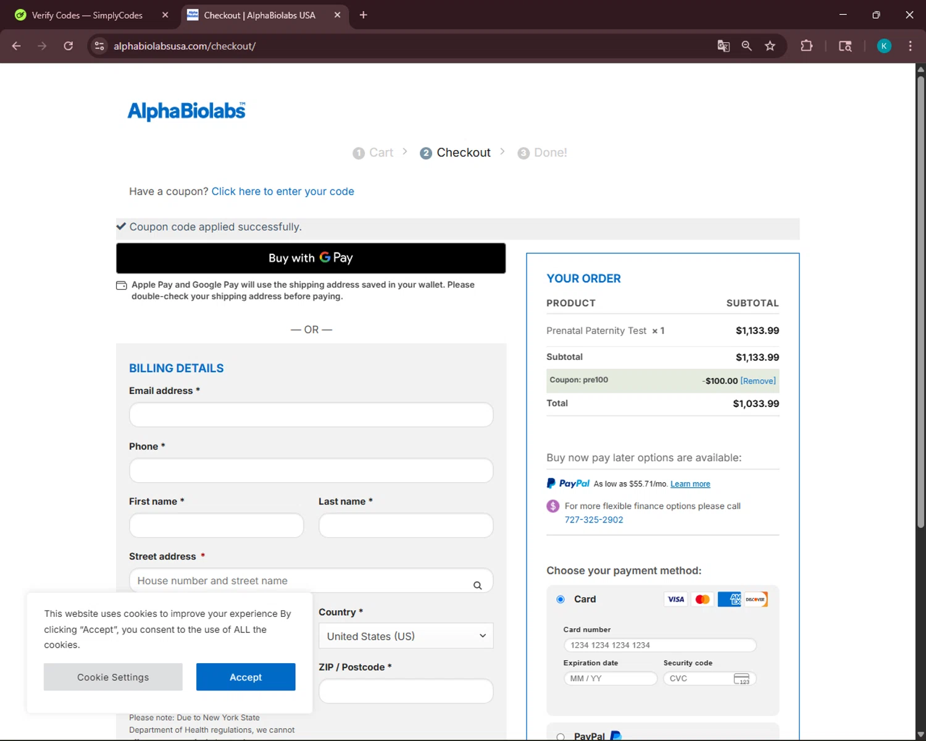Select the Card payment radio button
This screenshot has width=926, height=741.
pos(561,599)
